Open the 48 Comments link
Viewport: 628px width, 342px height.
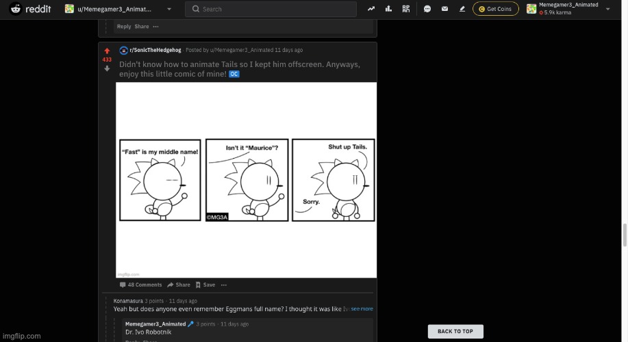coord(140,285)
